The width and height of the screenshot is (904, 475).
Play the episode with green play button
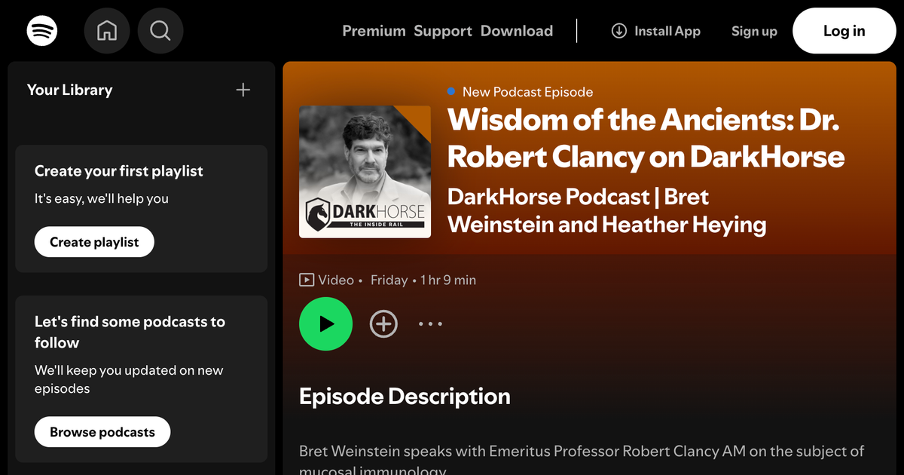[x=325, y=324]
